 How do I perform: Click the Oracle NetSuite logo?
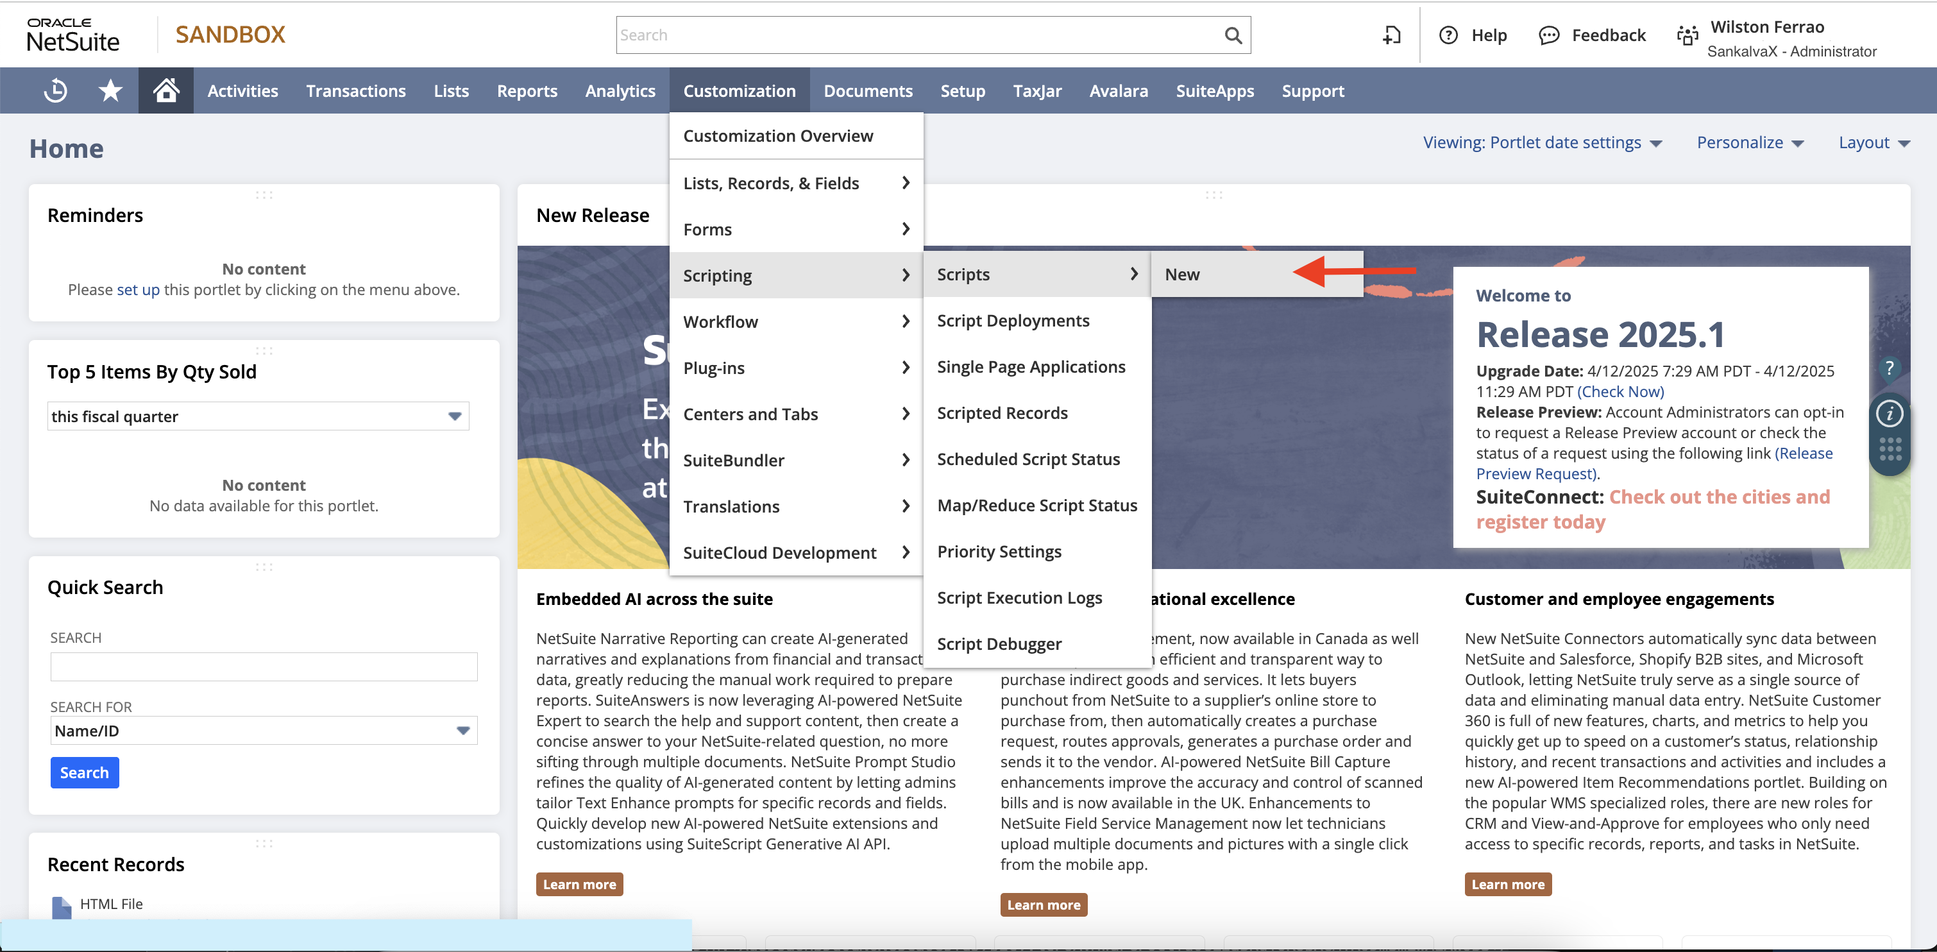[x=73, y=35]
